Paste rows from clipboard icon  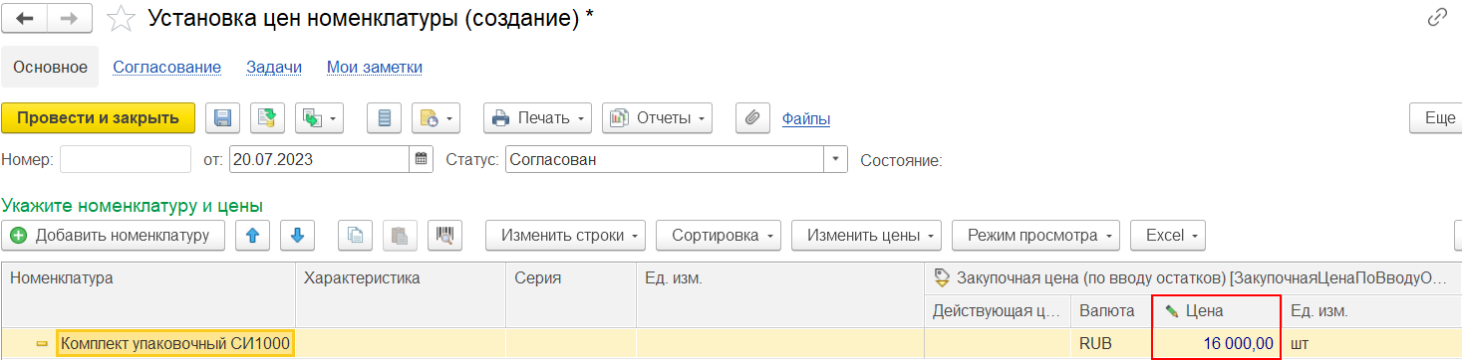click(400, 236)
